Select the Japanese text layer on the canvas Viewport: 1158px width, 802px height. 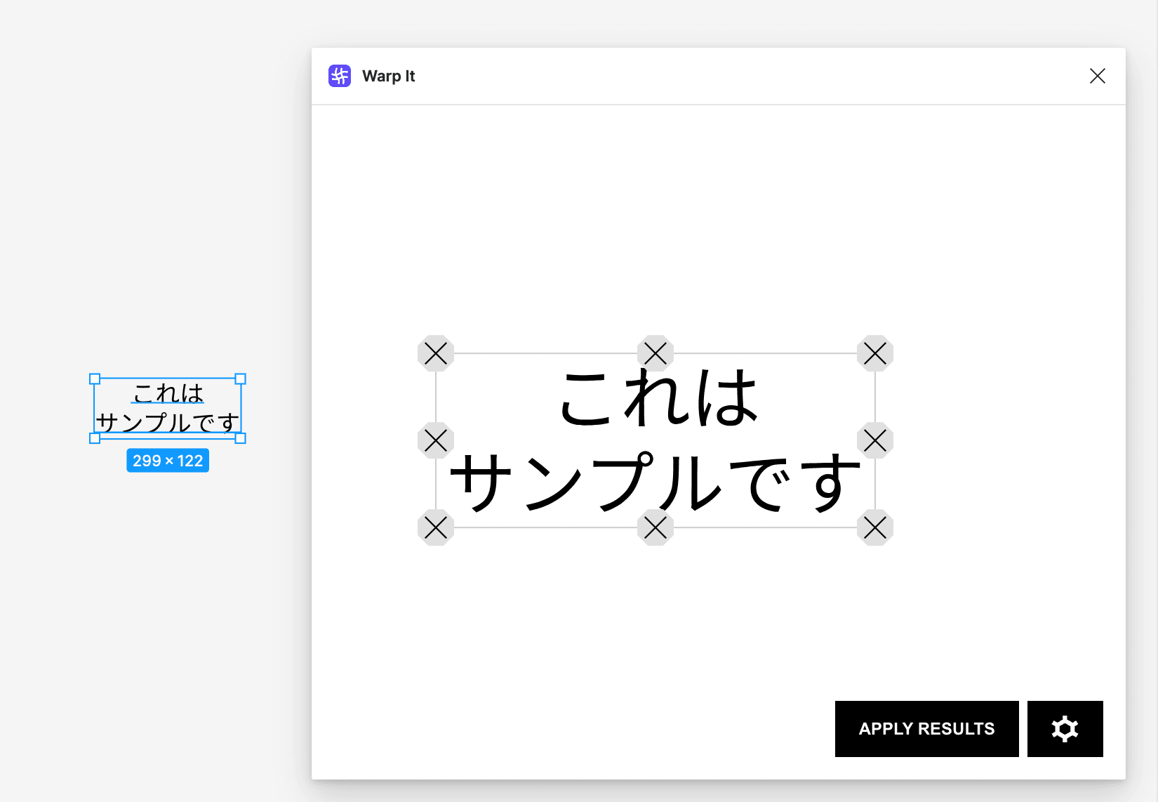(x=167, y=409)
